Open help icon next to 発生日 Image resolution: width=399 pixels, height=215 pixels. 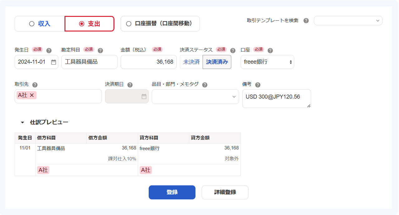49,51
